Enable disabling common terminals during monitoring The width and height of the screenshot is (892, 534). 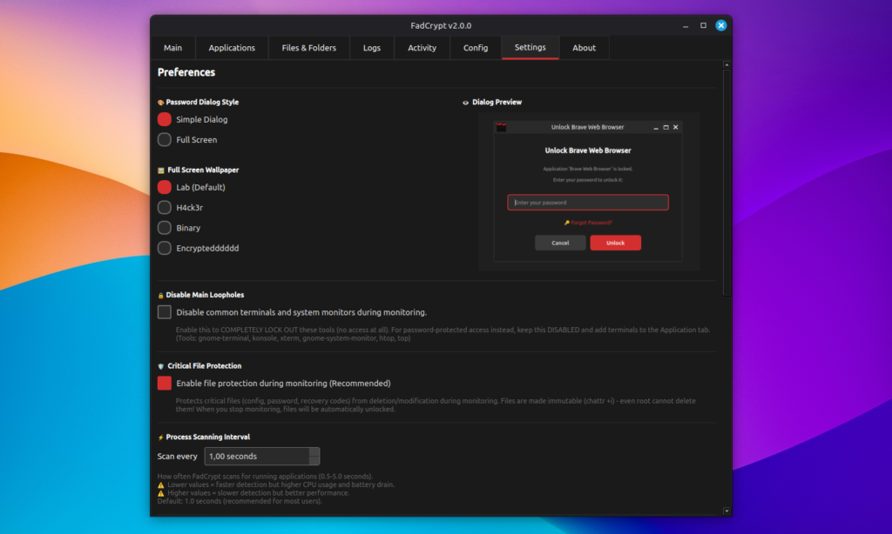(165, 312)
